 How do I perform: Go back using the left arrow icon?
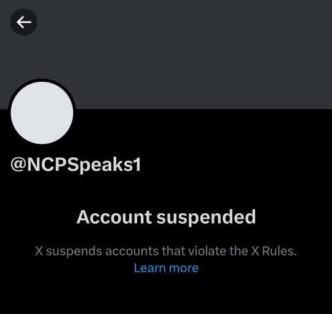[23, 22]
